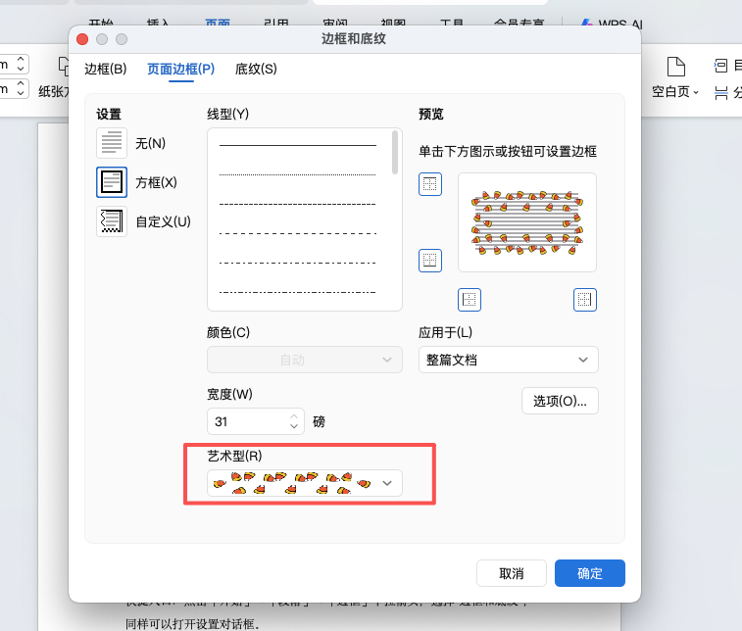The image size is (742, 631).
Task: Click the line style list scrollbar
Action: (395, 152)
